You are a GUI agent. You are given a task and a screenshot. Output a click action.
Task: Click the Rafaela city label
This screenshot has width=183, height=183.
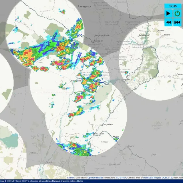pyautogui.click(x=33, y=153)
